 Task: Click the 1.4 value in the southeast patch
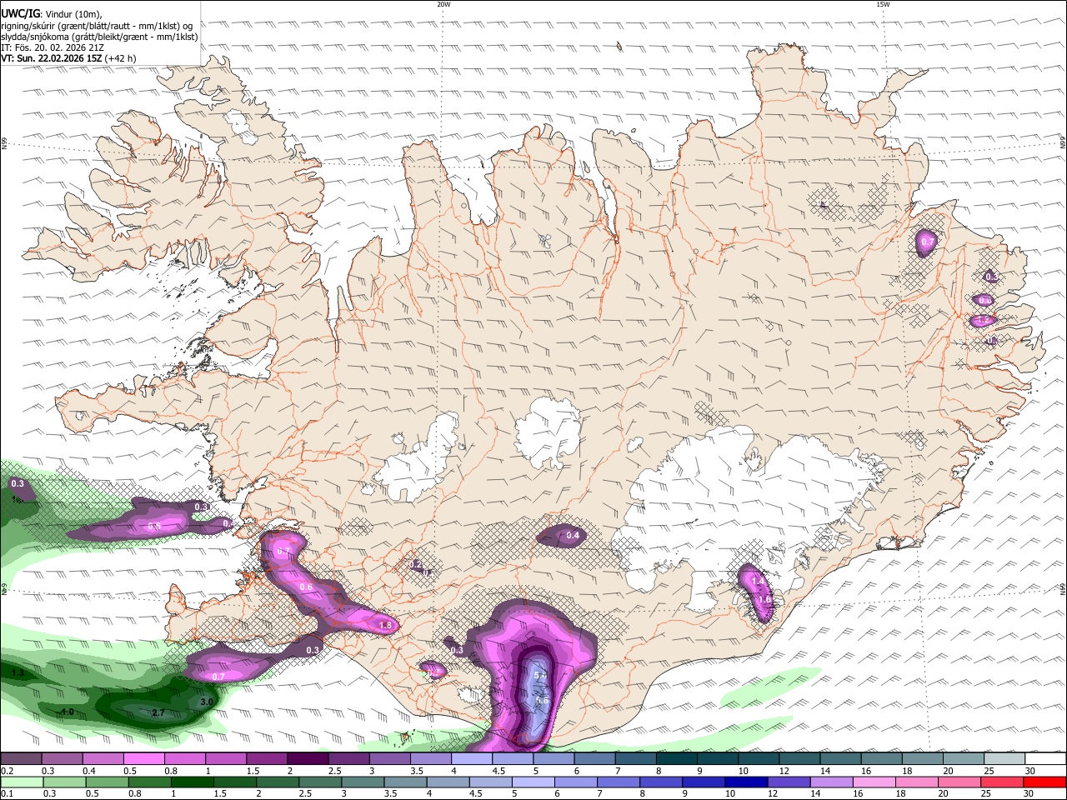758,581
